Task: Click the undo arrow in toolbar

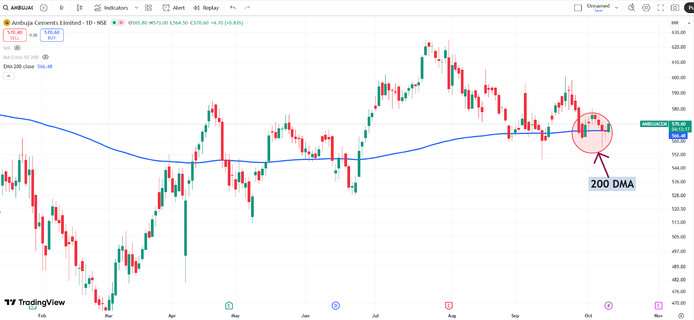Action: click(233, 8)
